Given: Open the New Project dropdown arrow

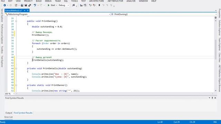Looking at the screenshot, I should 19,5.
